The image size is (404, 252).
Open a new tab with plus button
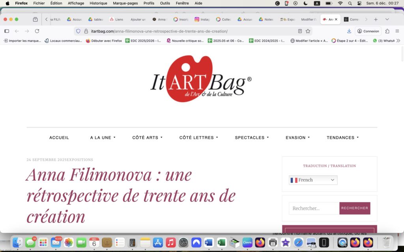(x=376, y=19)
